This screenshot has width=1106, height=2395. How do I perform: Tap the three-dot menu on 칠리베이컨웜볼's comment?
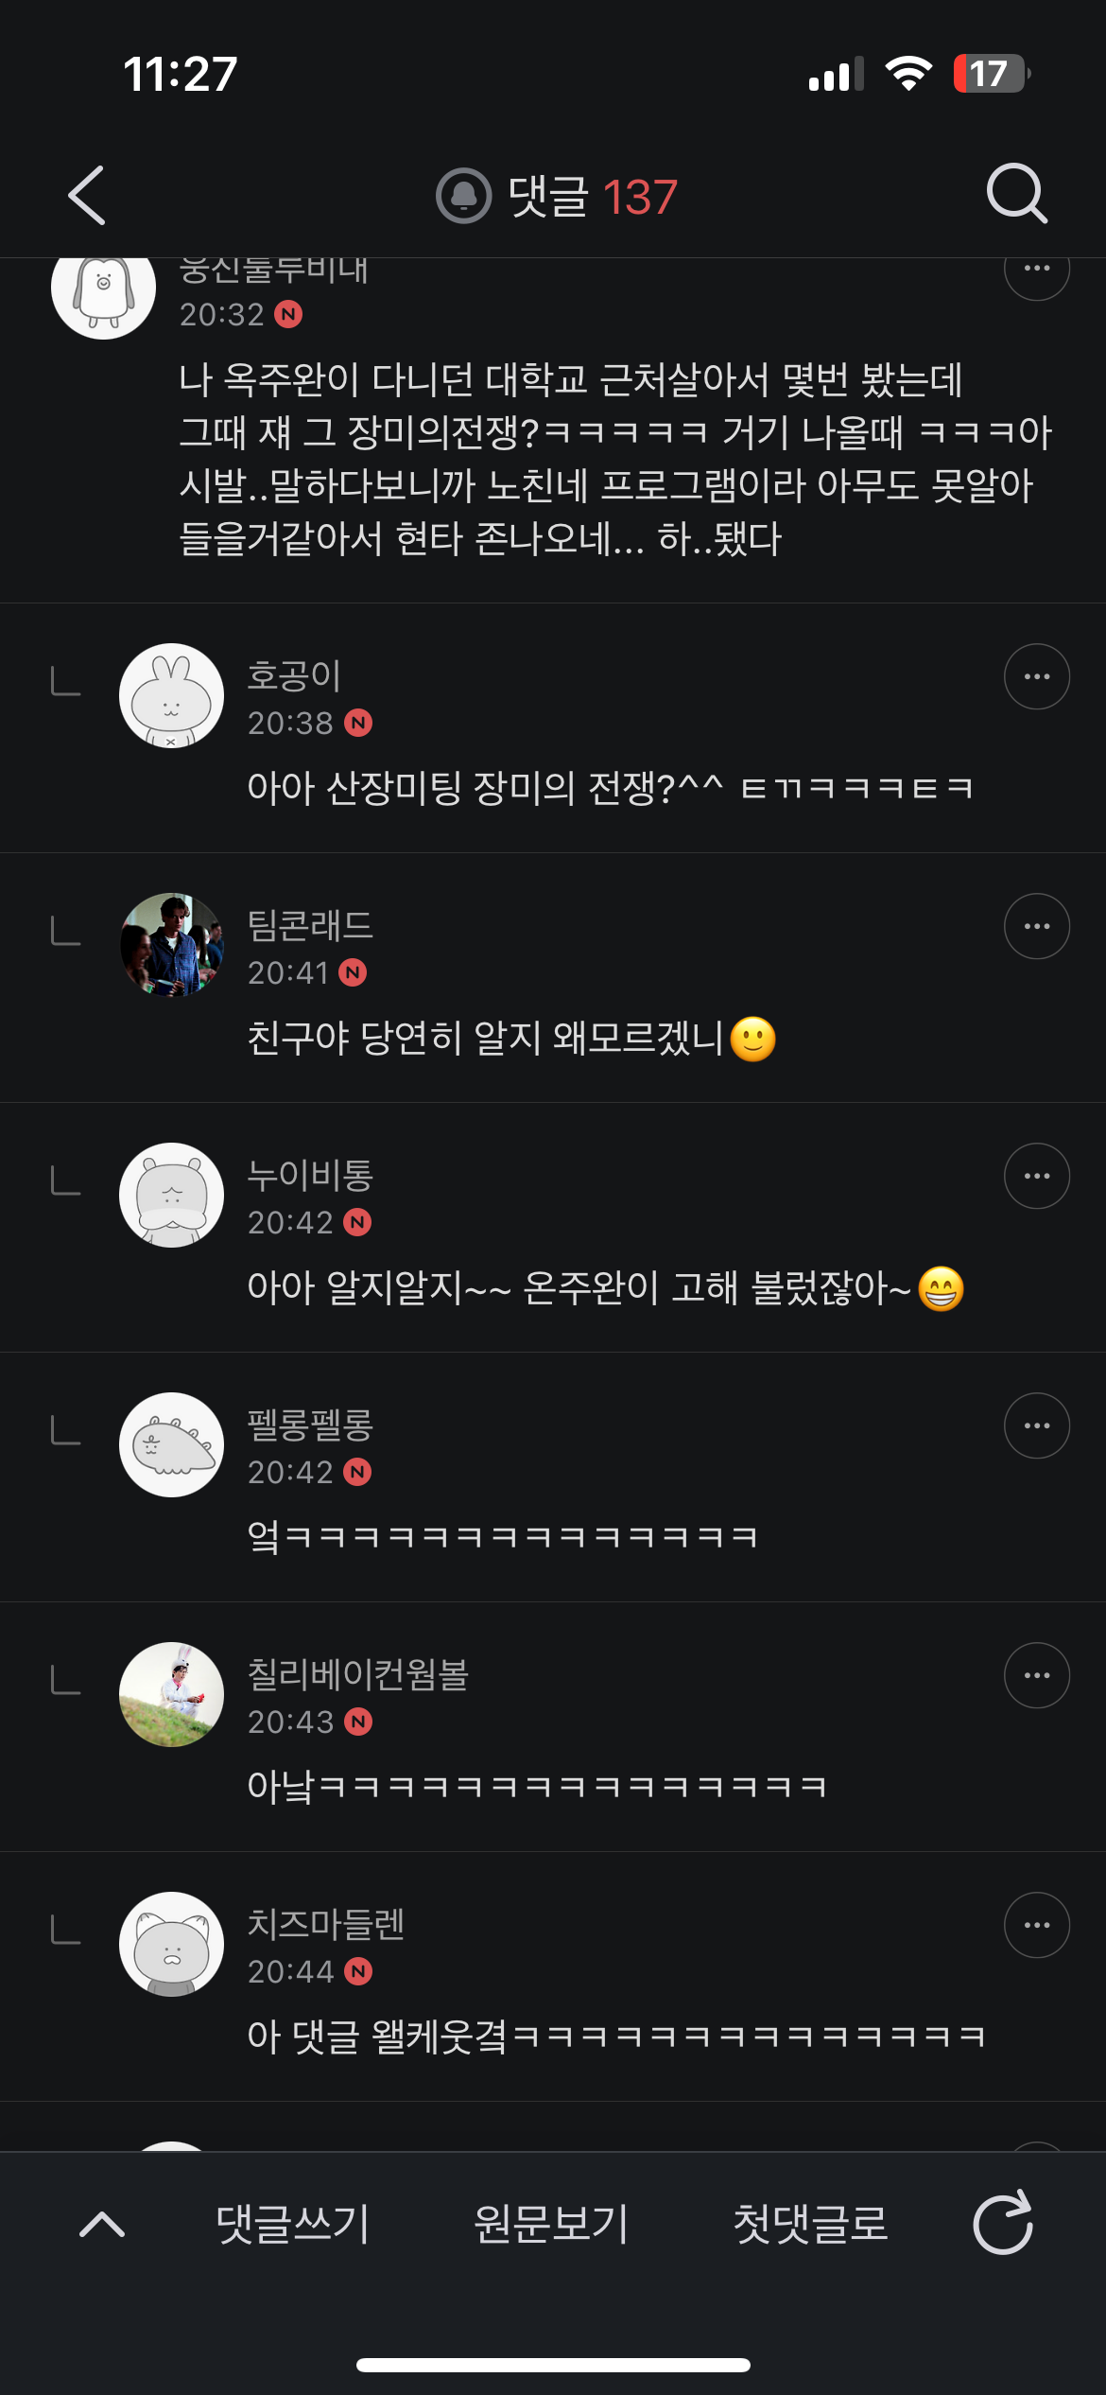1036,1675
